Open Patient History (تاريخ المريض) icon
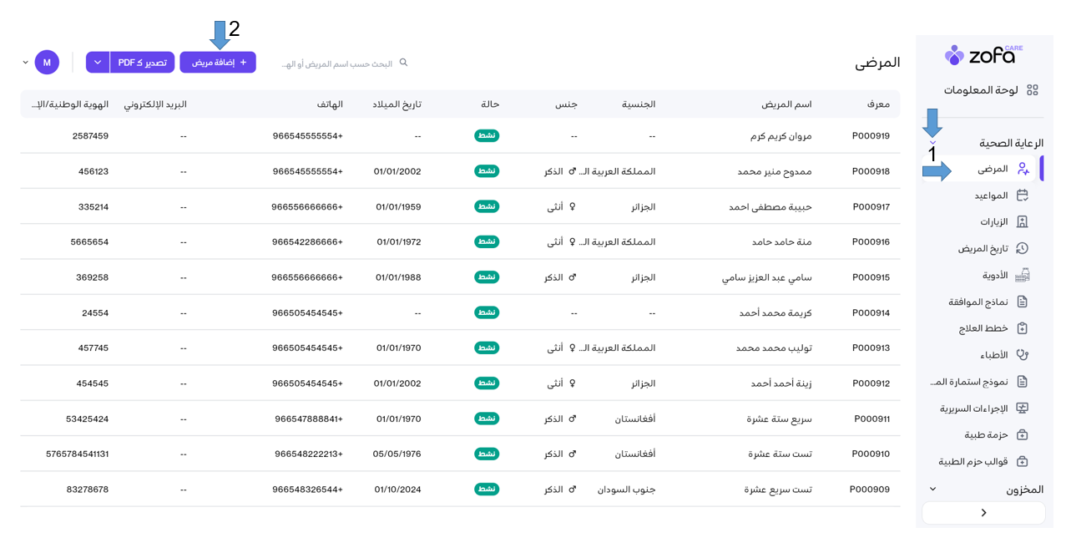 click(x=1022, y=248)
